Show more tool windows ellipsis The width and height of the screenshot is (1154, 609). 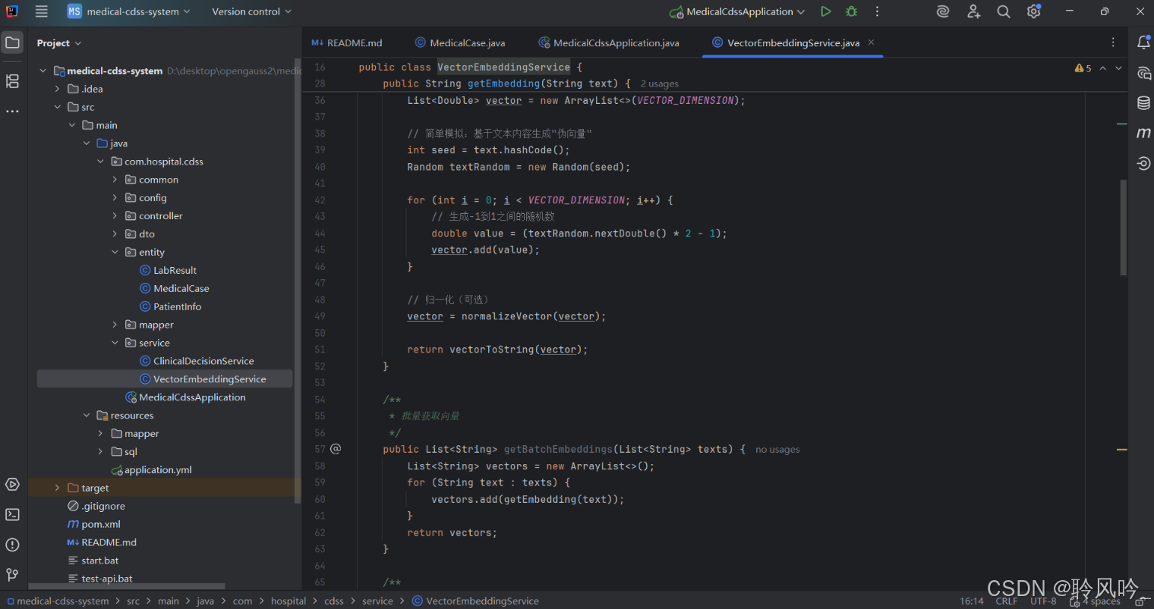(12, 111)
